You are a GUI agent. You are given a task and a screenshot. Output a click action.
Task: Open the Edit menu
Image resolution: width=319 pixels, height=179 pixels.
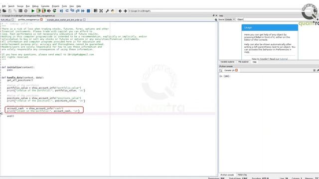tap(4, 6)
